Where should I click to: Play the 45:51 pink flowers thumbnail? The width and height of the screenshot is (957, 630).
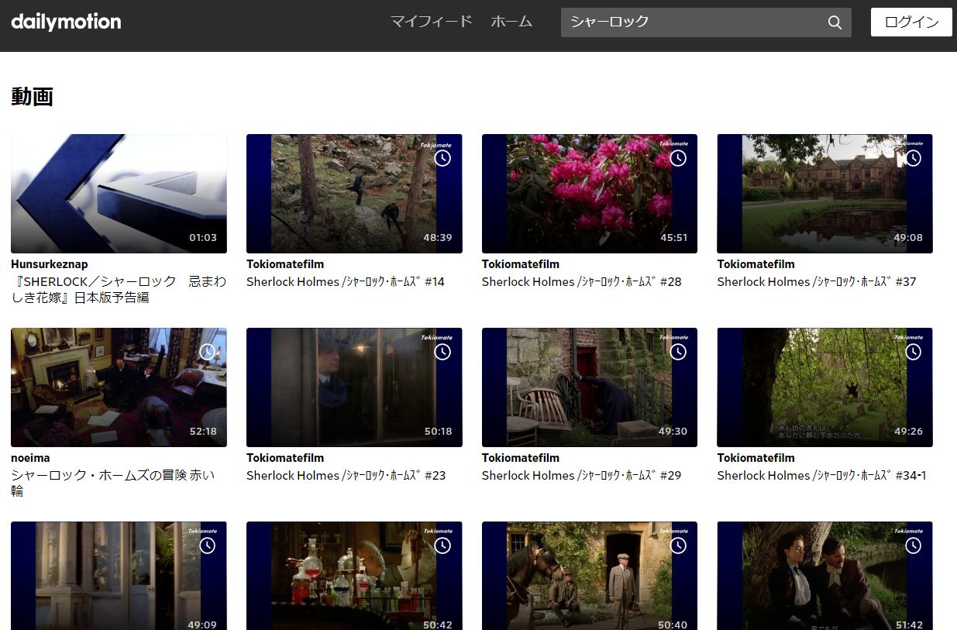tap(590, 194)
